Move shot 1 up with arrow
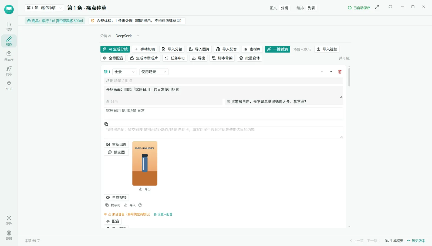432x246 pixels. click(322, 72)
